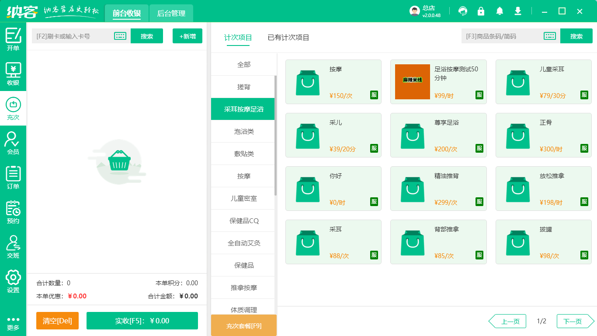Open the 会员 member management panel
Viewport: 597px width, 336px height.
[13, 142]
